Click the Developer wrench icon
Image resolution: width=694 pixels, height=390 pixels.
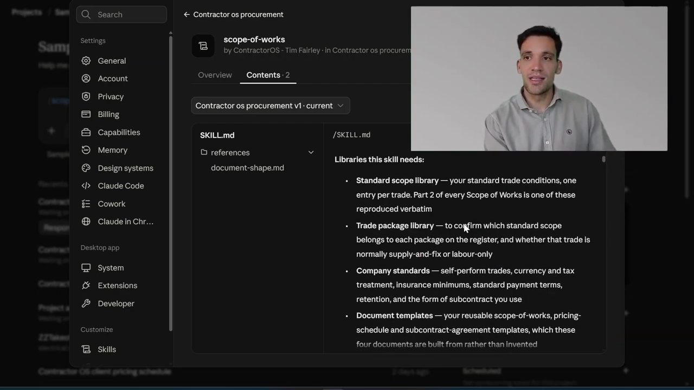86,303
